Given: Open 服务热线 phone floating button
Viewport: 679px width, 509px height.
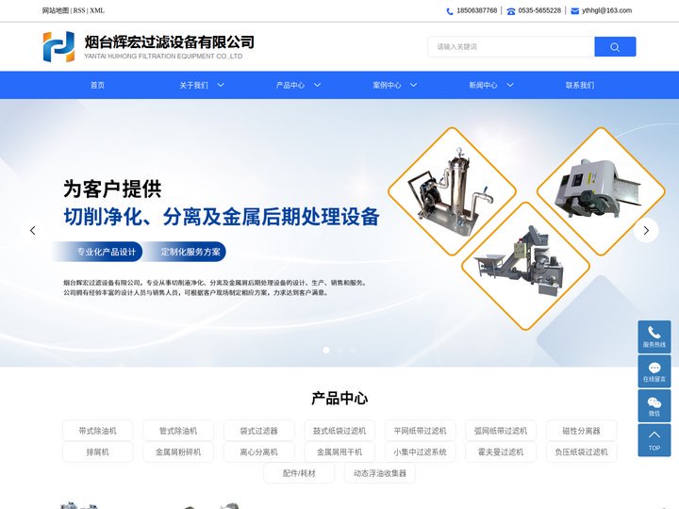Looking at the screenshot, I should click(654, 337).
